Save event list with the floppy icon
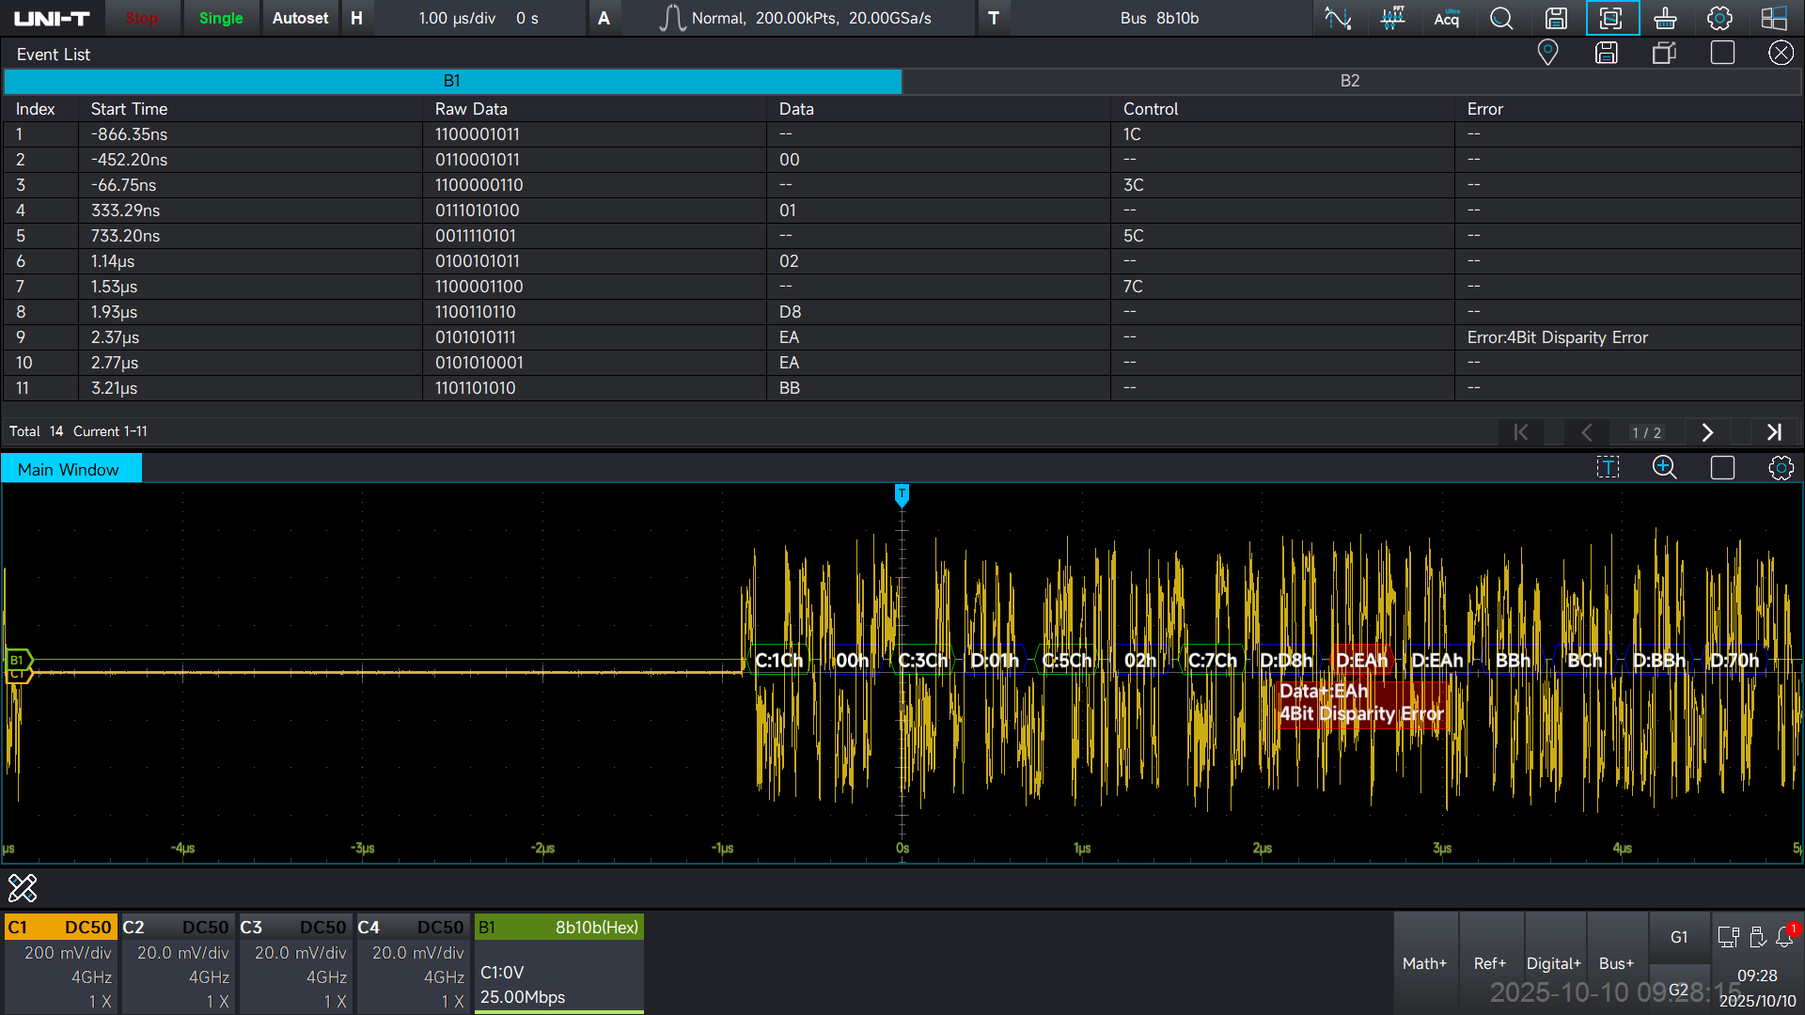Image resolution: width=1805 pixels, height=1015 pixels. 1607,53
